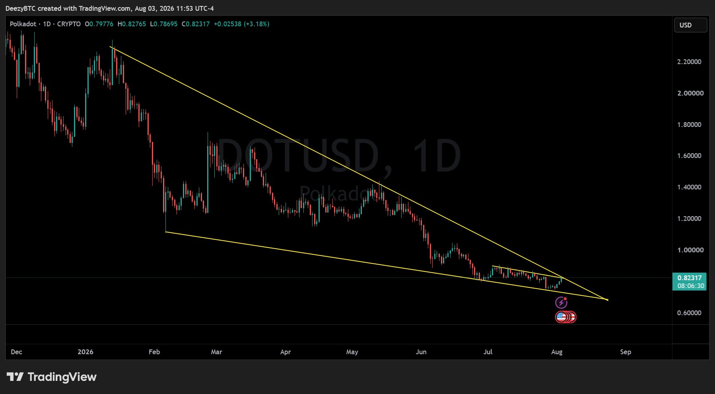Image resolution: width=715 pixels, height=394 pixels.
Task: Click the 1.40000 price axis label
Action: (x=689, y=187)
